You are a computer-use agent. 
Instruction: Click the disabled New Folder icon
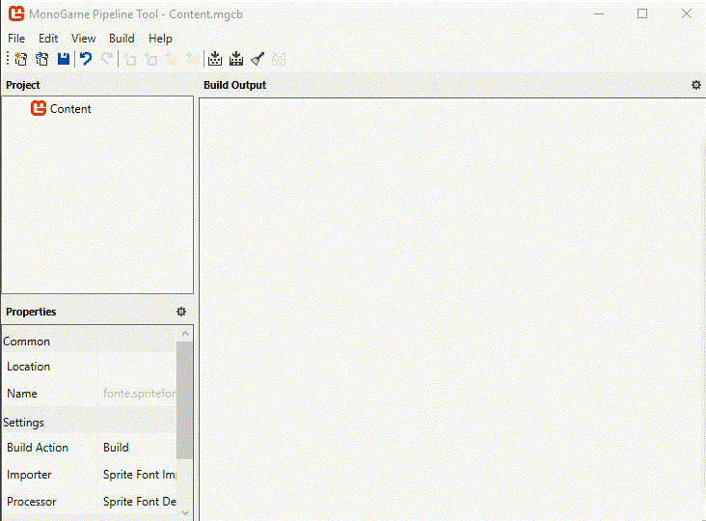(172, 59)
